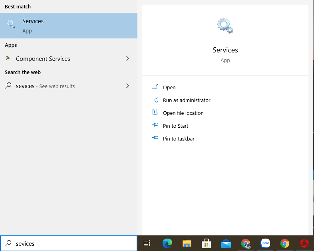The image size is (314, 251).
Task: Click Open in the Services preview pane
Action: point(169,88)
